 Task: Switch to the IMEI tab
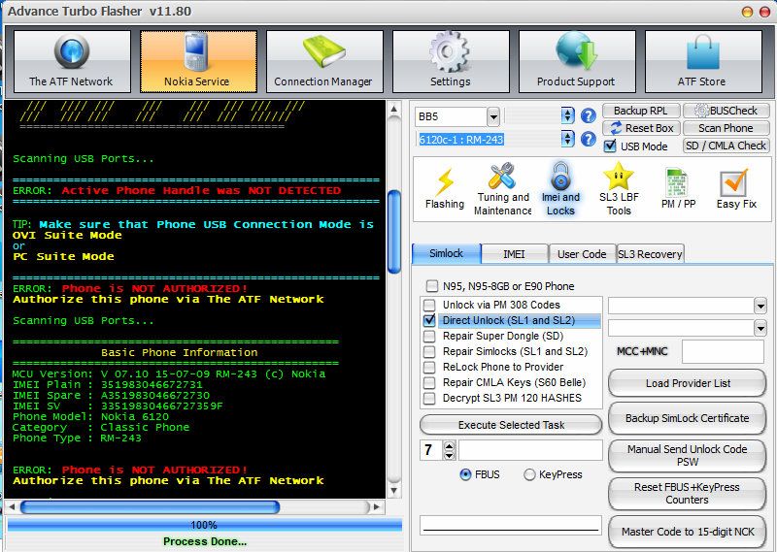point(514,254)
